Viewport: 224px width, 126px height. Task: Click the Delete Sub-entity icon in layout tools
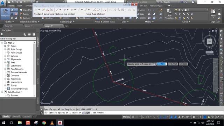tap(105, 10)
